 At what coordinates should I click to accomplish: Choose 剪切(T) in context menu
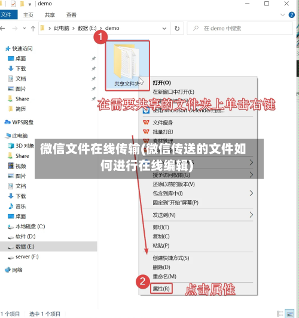161,227
